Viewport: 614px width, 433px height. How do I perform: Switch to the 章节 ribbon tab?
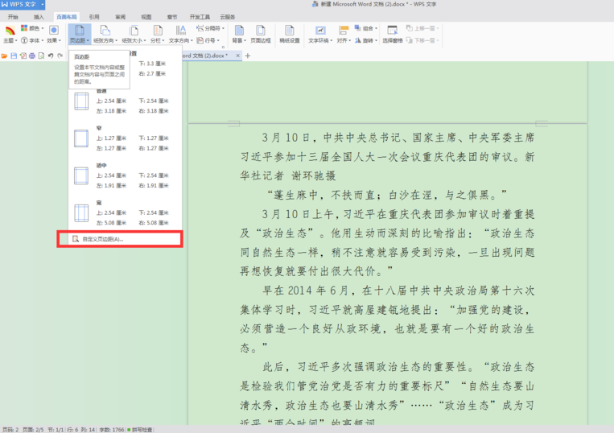[172, 17]
